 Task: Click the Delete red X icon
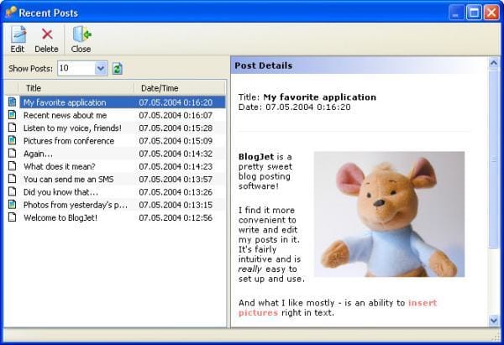click(47, 34)
